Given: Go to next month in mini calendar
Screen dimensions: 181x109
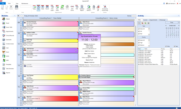Looking at the screenshot, I should pos(179,26).
